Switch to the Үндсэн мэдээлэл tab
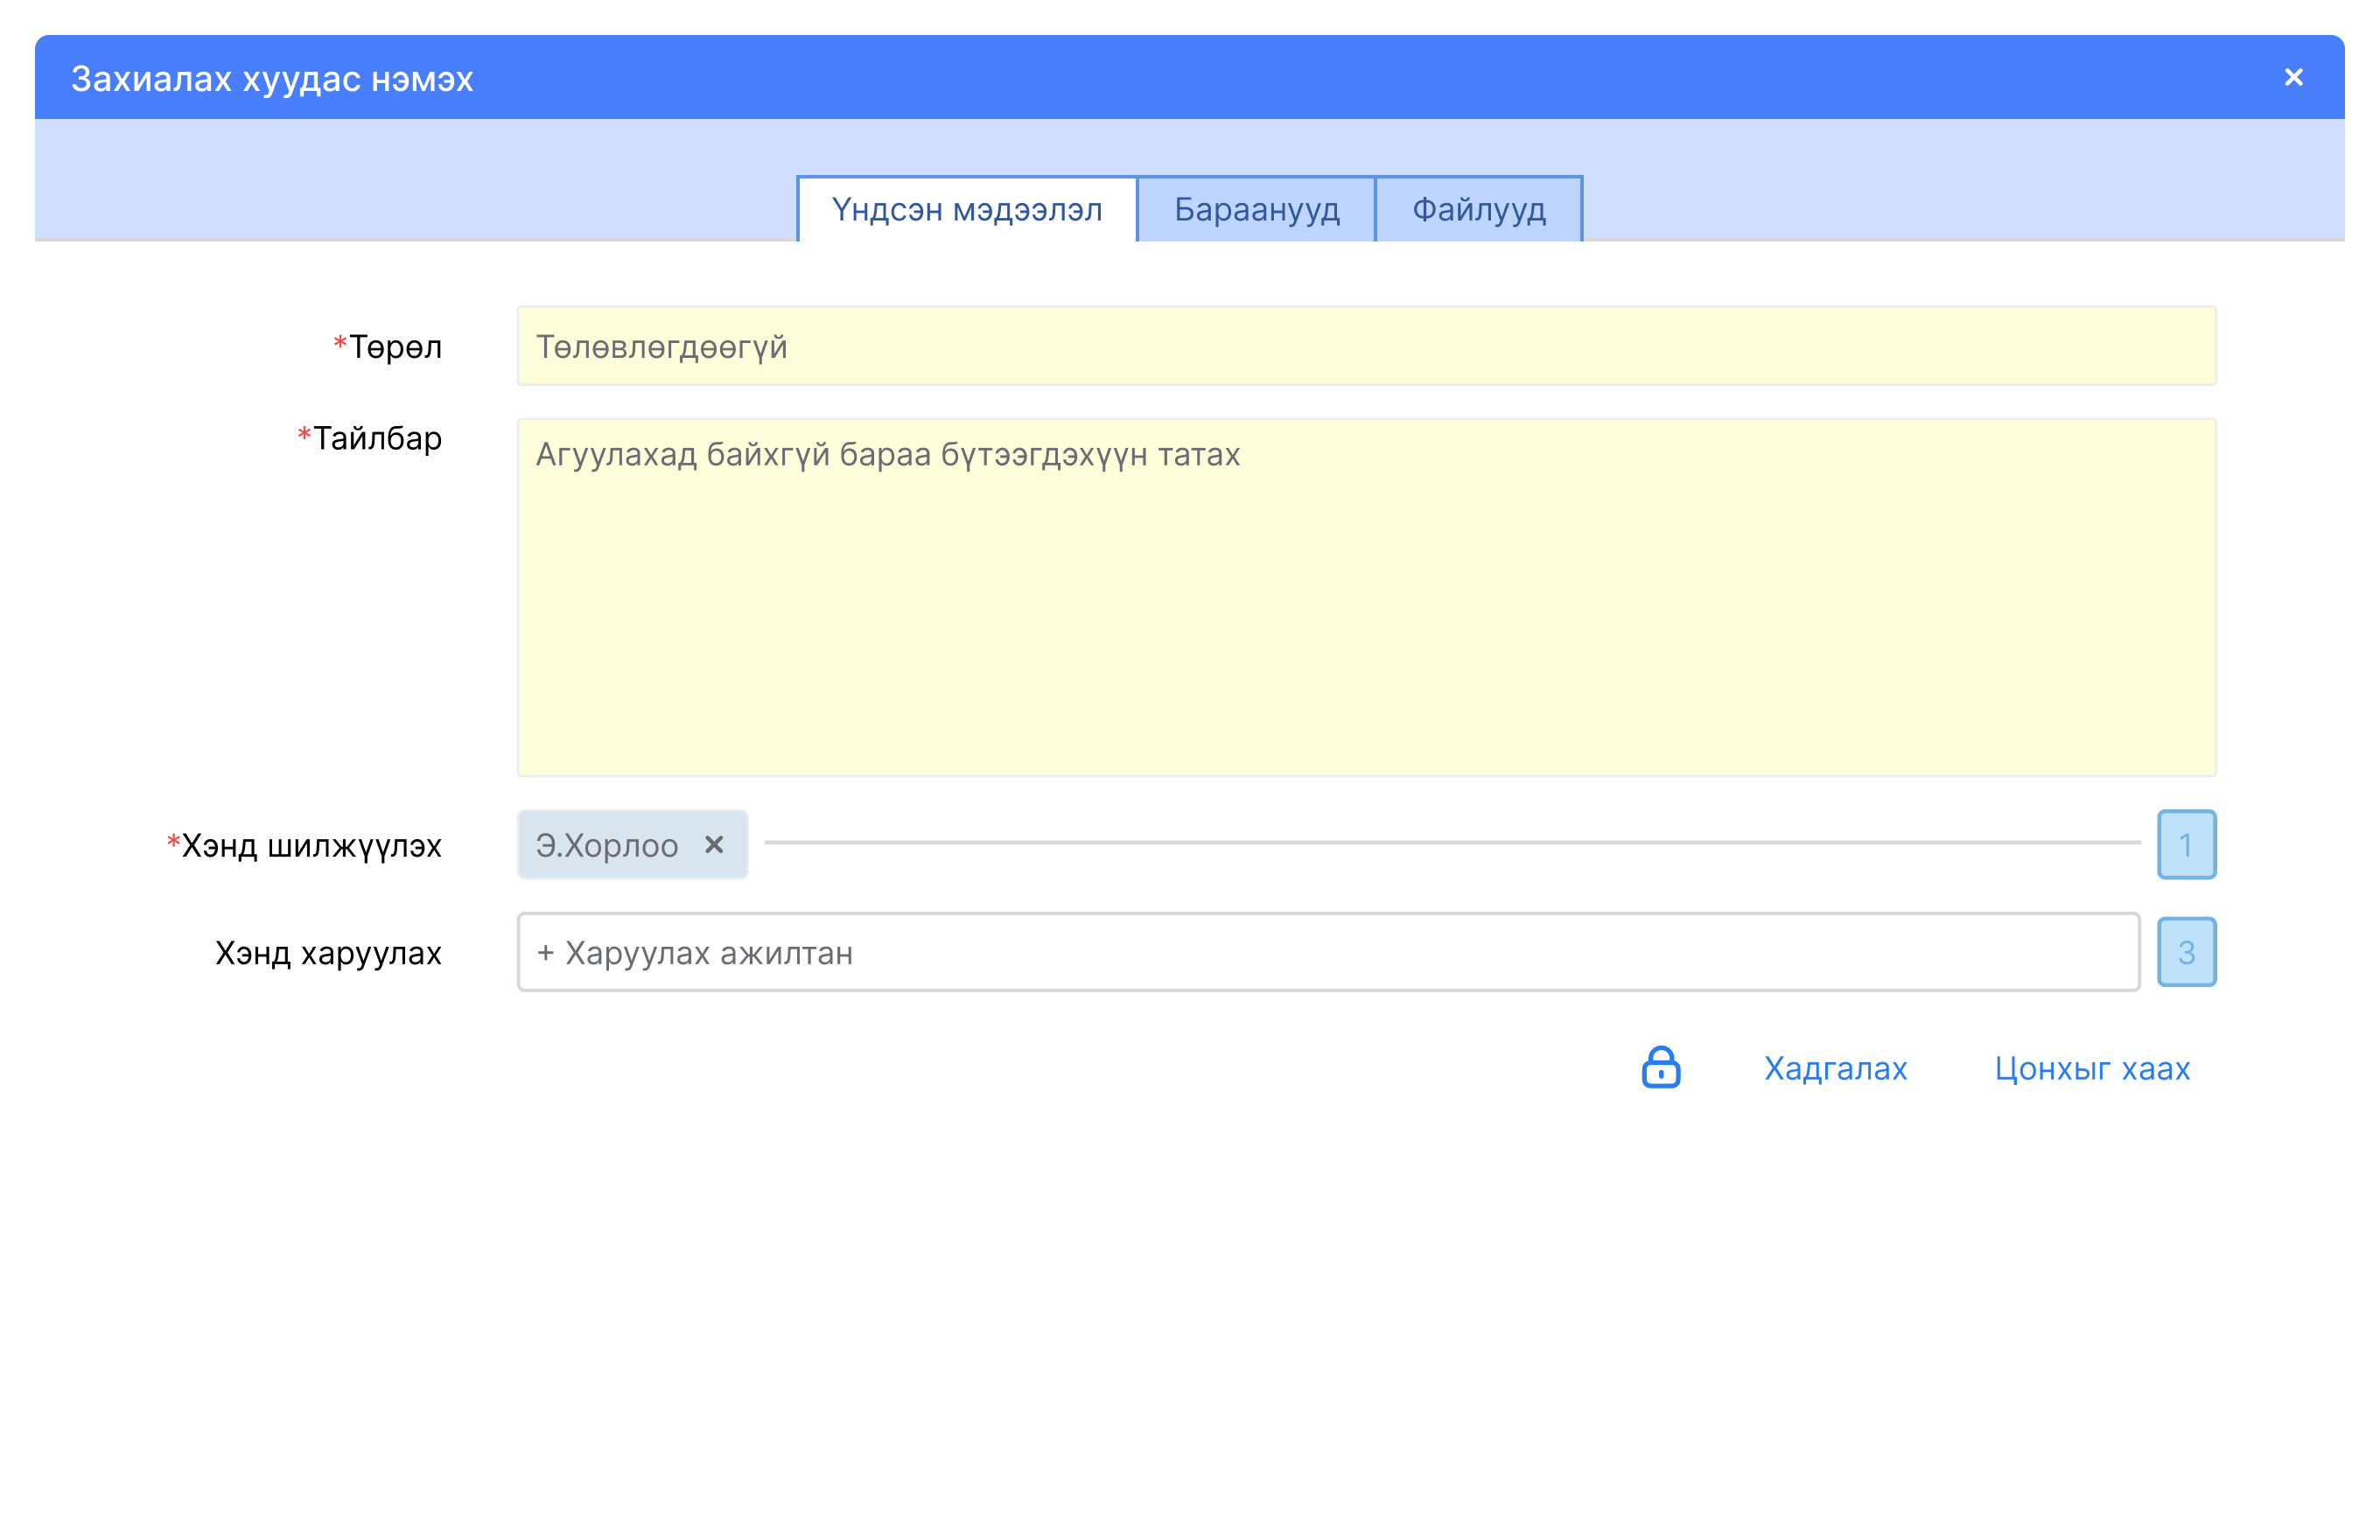This screenshot has width=2380, height=1540. (x=967, y=210)
